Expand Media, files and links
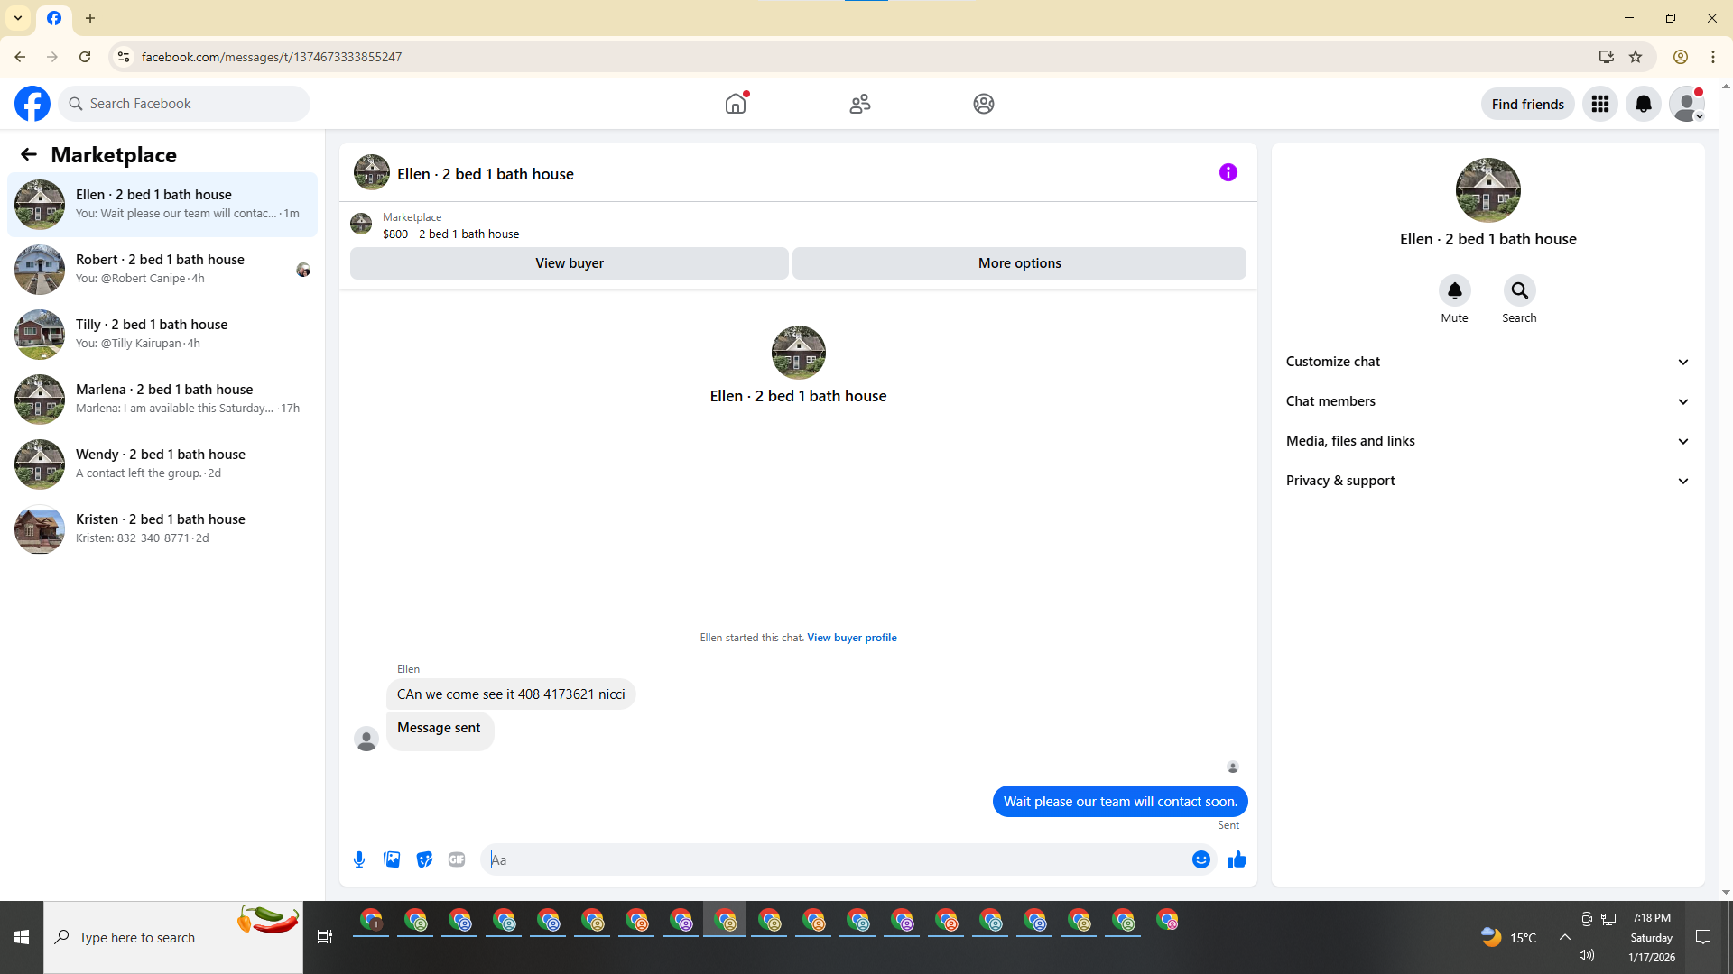 (x=1487, y=441)
